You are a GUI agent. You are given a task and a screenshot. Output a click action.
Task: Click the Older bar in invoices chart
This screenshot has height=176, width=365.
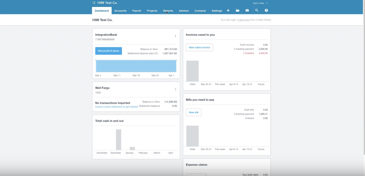[x=192, y=71]
